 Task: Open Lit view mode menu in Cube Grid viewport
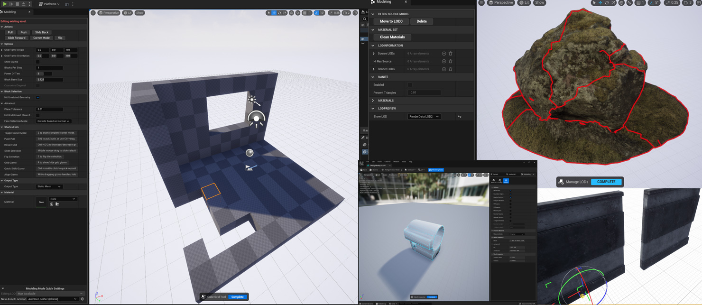[128, 13]
